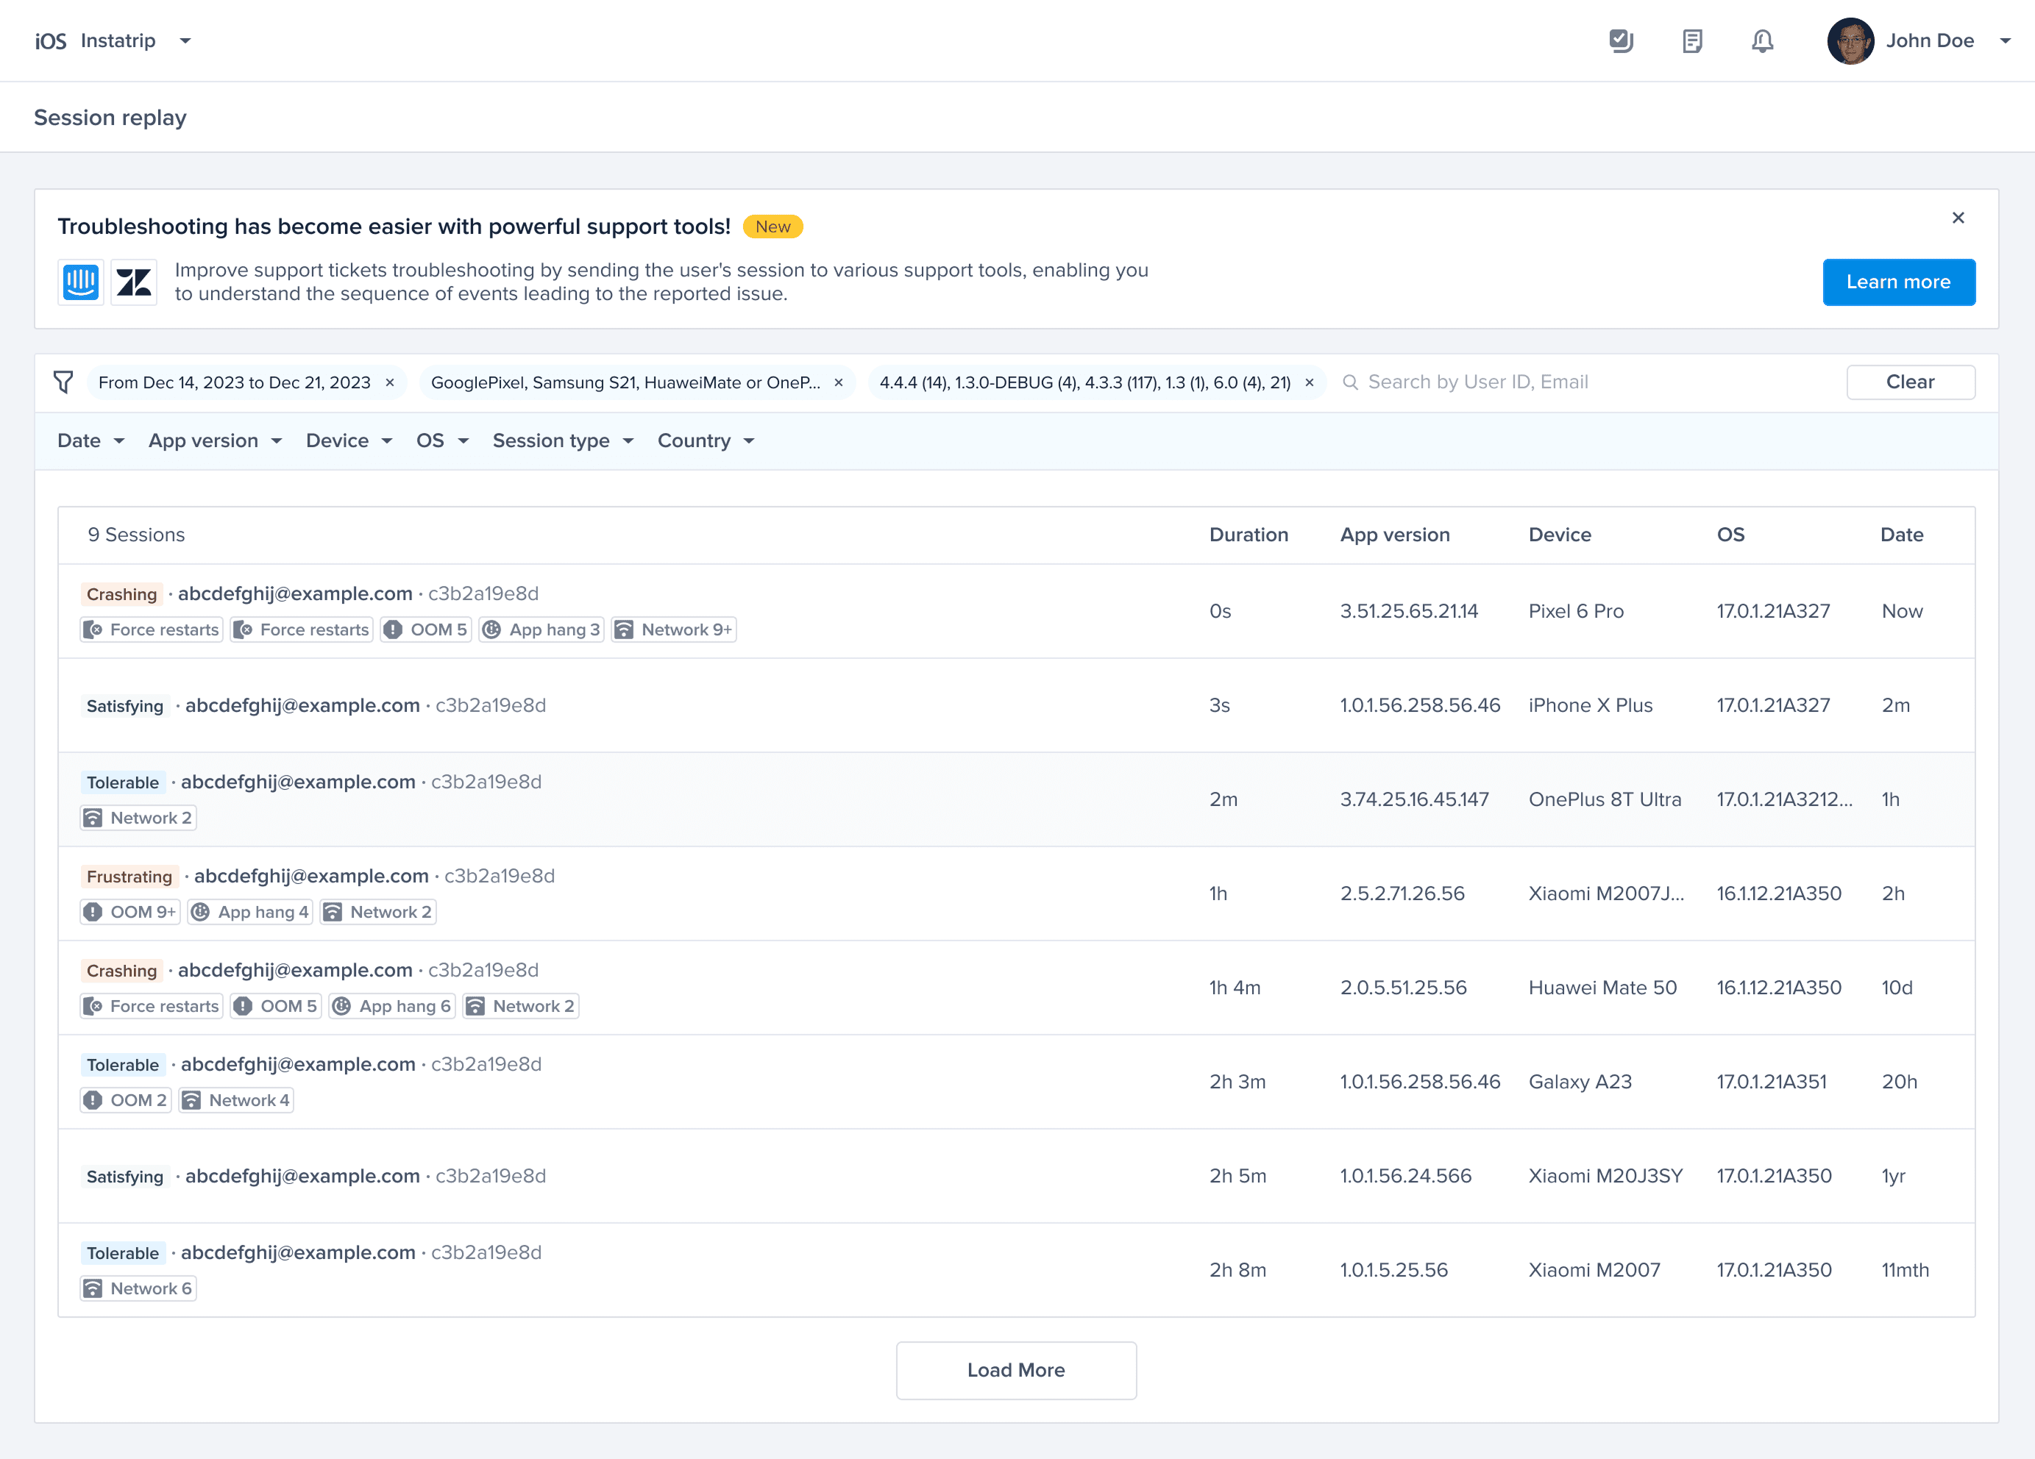Click Force restarts tag in Huawei Mate 50 row
This screenshot has height=1459, width=2035.
click(x=151, y=1006)
